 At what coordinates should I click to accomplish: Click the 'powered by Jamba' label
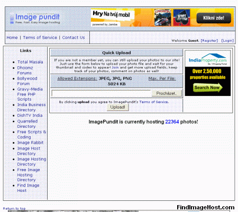pos(105,24)
